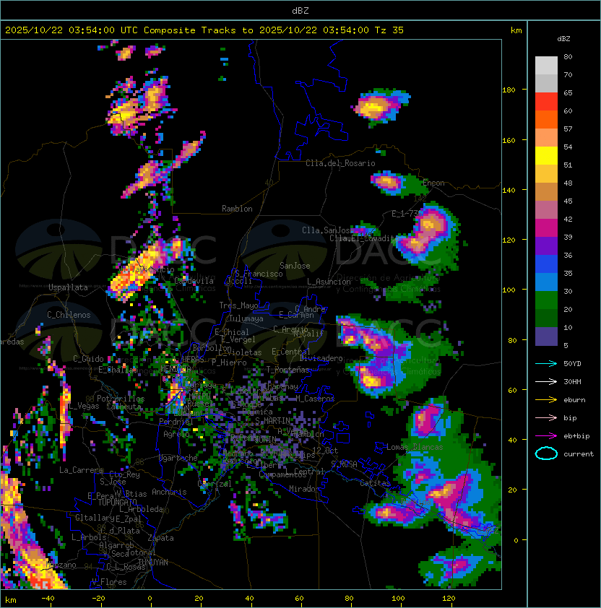Pick the slate swatch between 10 and 5
The width and height of the screenshot is (601, 608).
(x=546, y=336)
